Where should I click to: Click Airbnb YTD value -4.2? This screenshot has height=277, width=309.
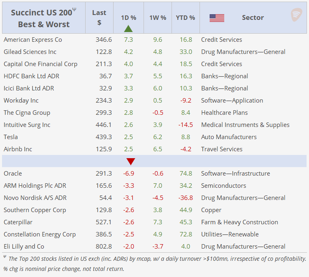point(186,149)
